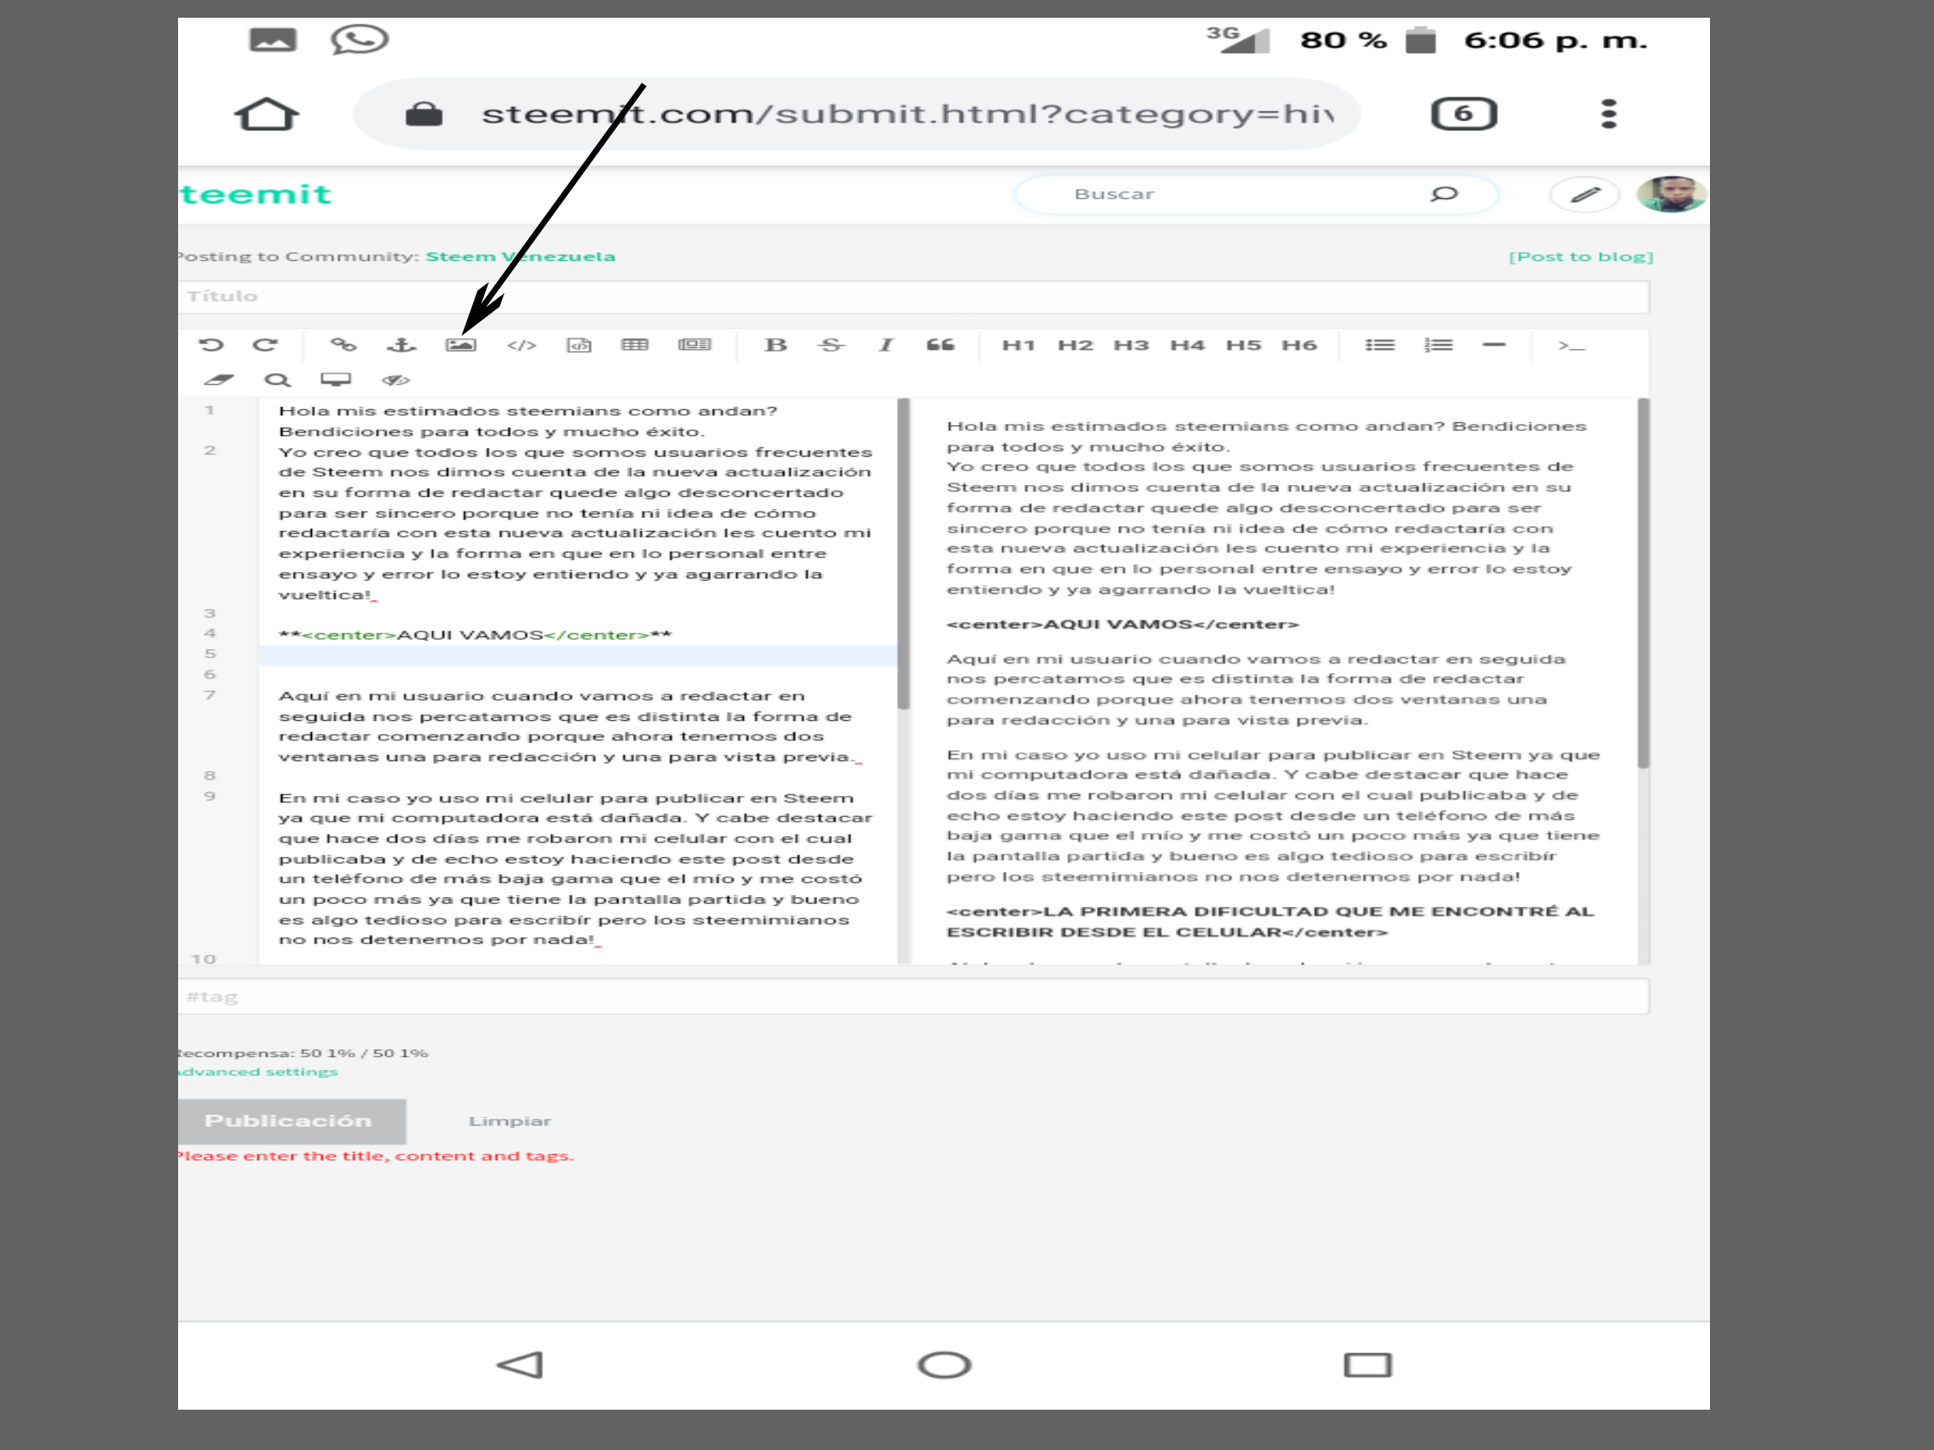Open the Steem Venezuela community link
The height and width of the screenshot is (1450, 1934).
click(521, 256)
